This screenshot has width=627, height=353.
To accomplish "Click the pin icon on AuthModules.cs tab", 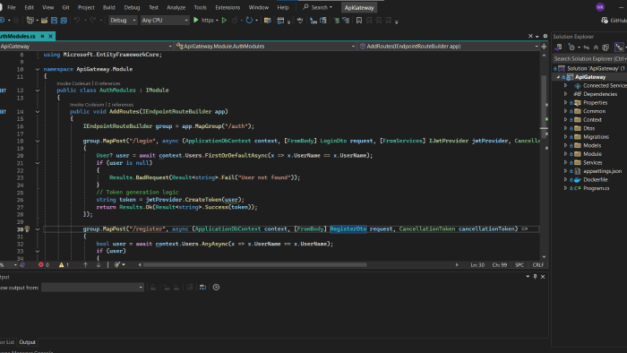I will [42, 36].
